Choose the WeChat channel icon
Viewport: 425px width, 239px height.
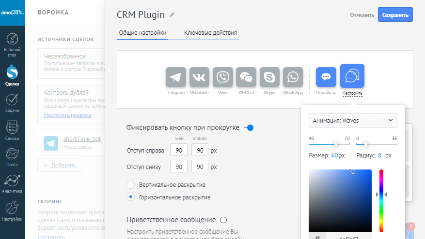point(246,77)
